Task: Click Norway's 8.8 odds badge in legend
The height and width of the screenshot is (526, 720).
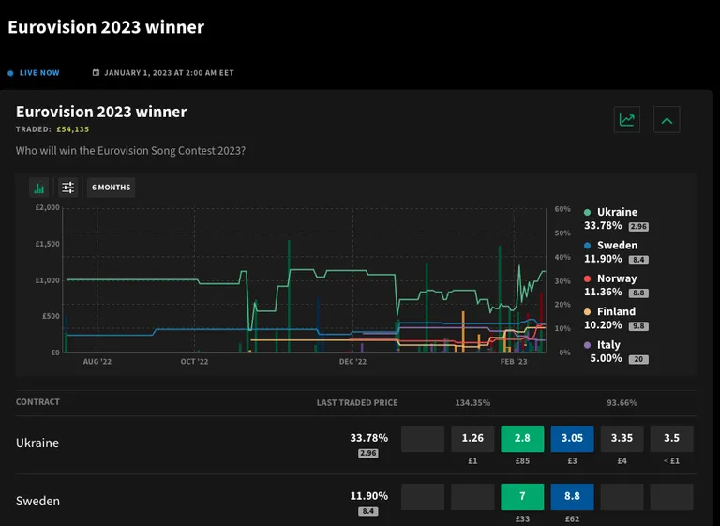Action: 638,293
